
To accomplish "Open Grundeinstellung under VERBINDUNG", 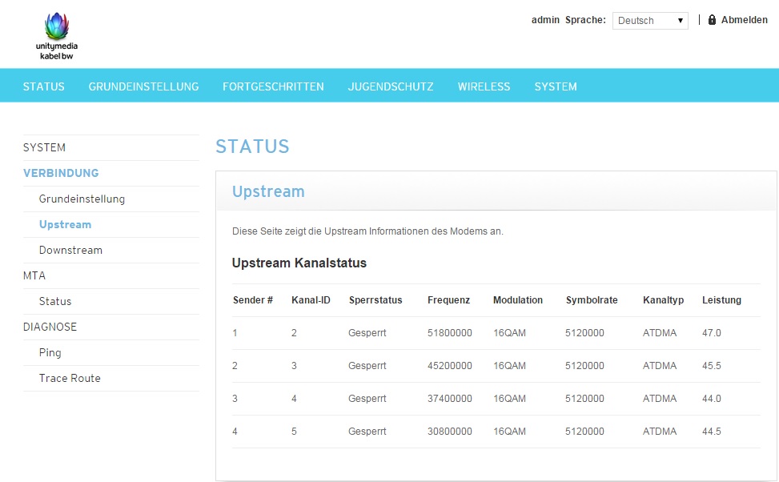I will pyautogui.click(x=82, y=199).
